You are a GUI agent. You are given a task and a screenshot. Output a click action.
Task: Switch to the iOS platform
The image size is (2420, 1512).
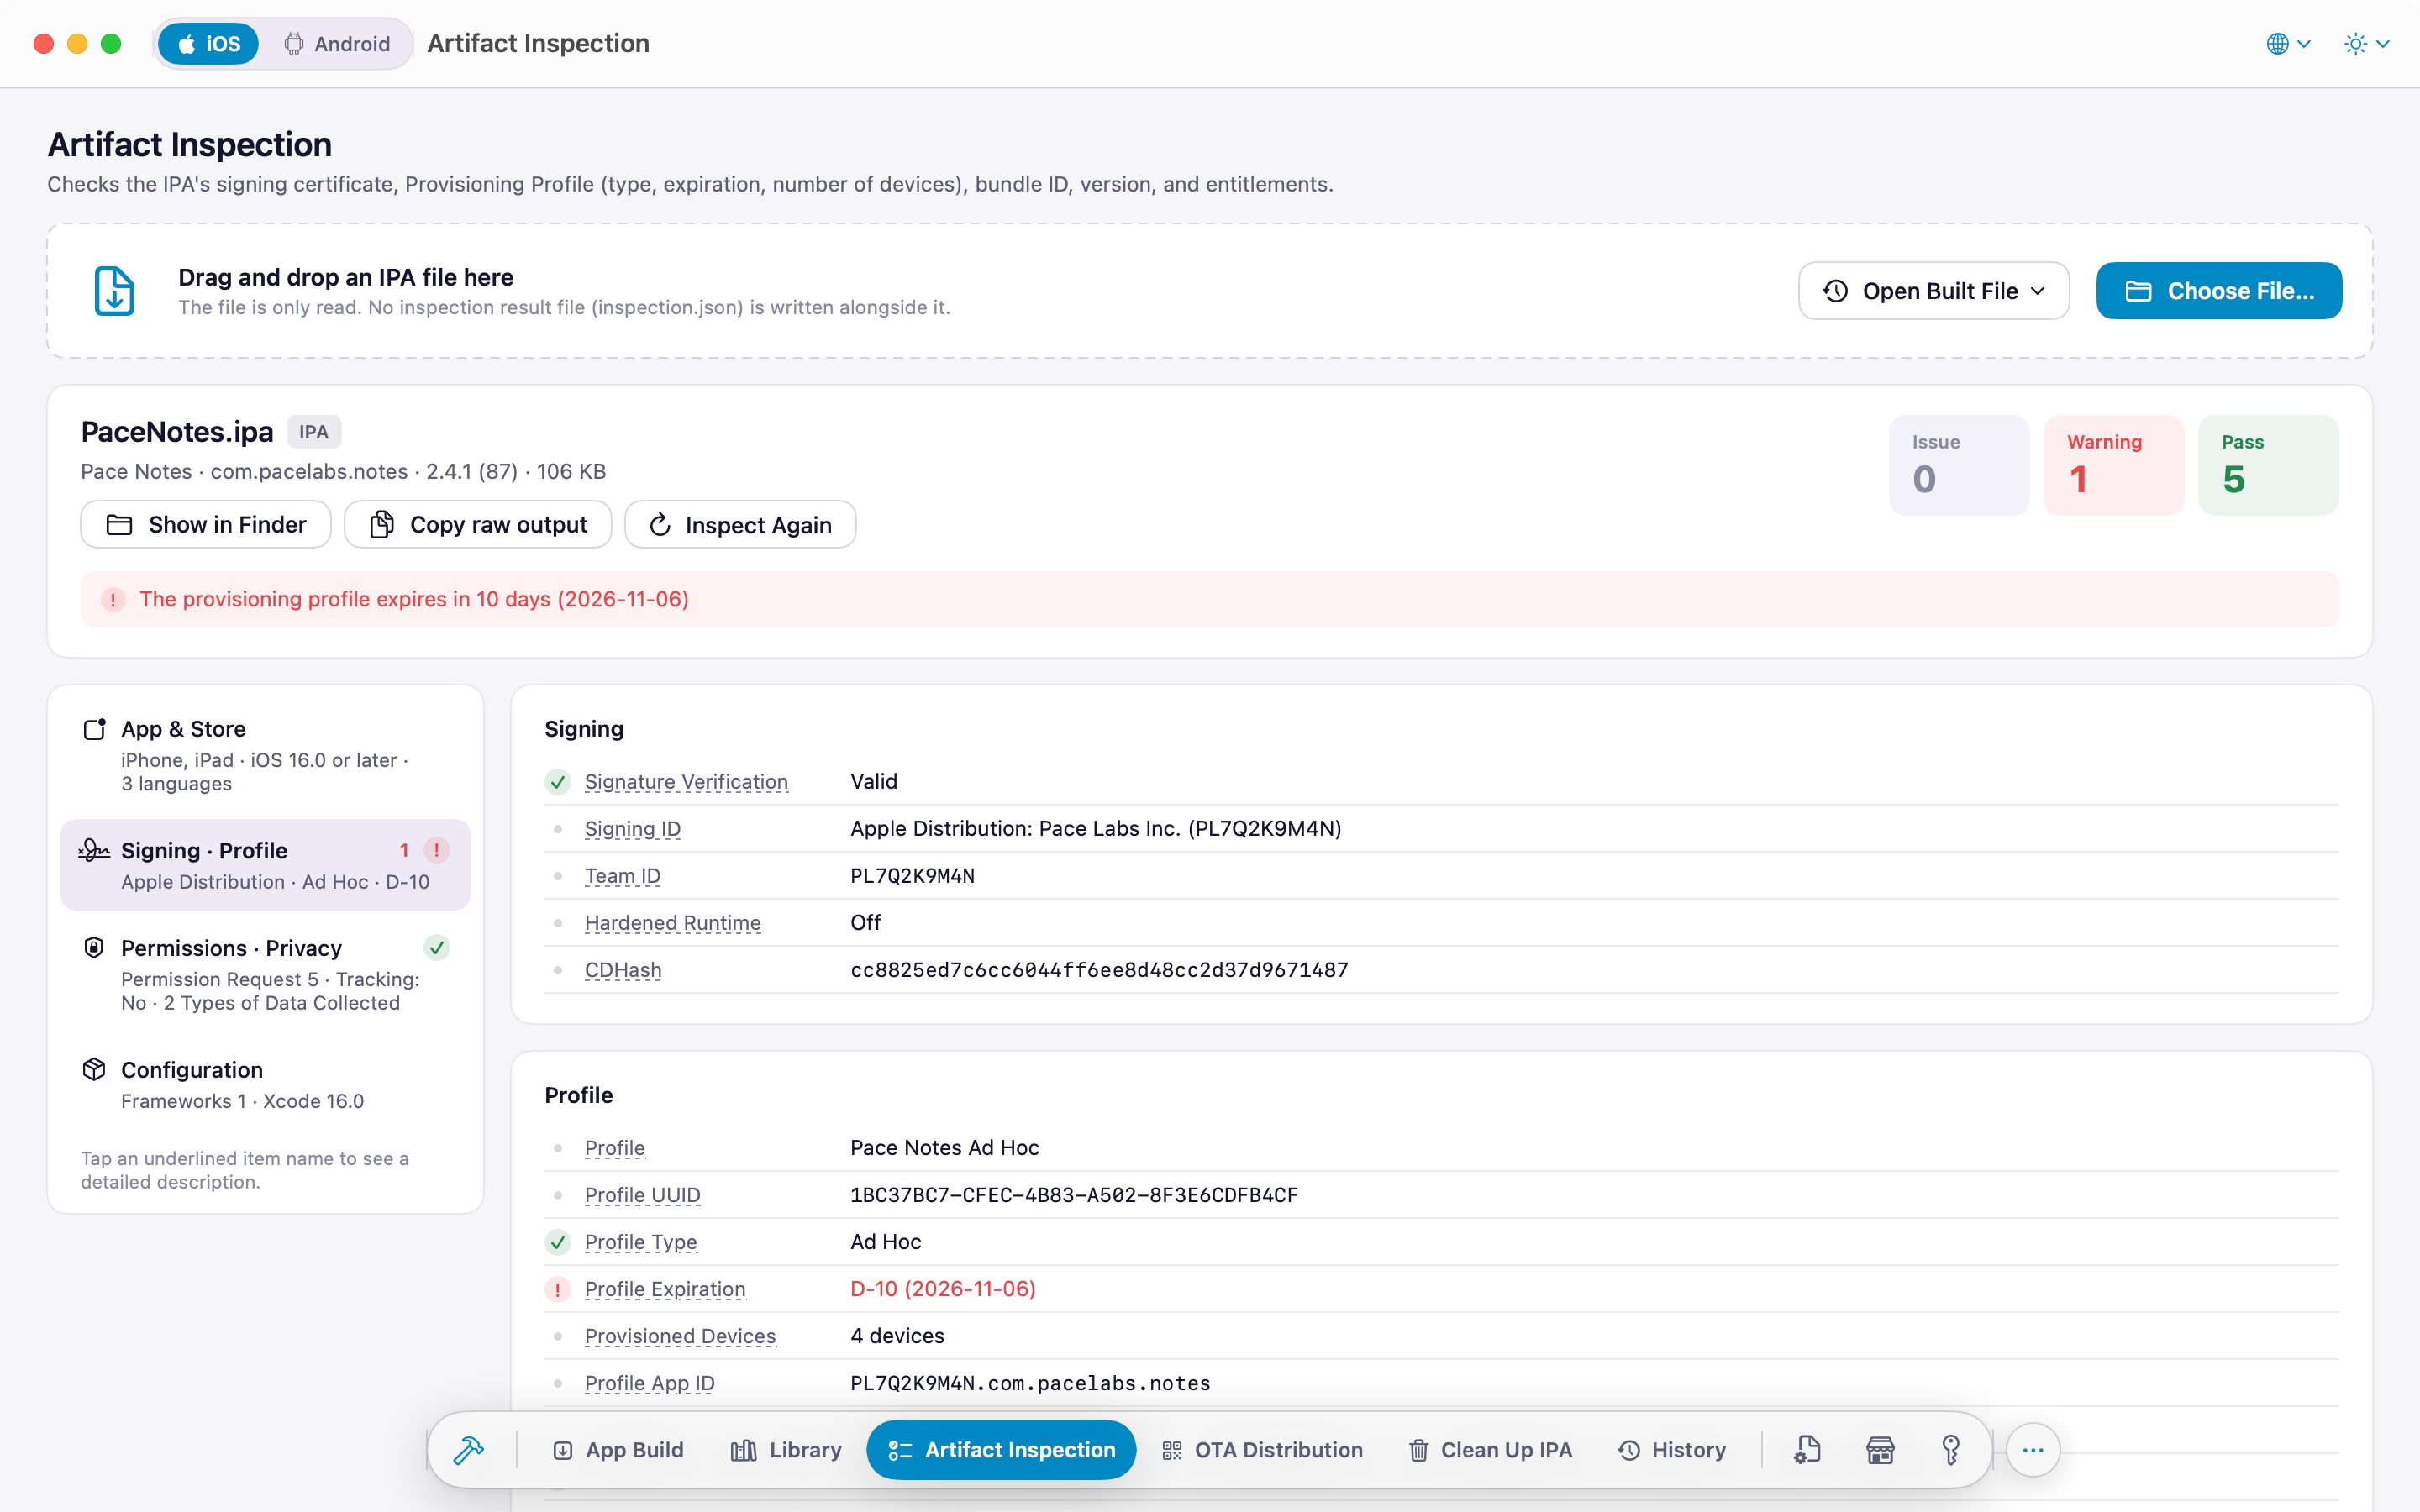pos(208,44)
